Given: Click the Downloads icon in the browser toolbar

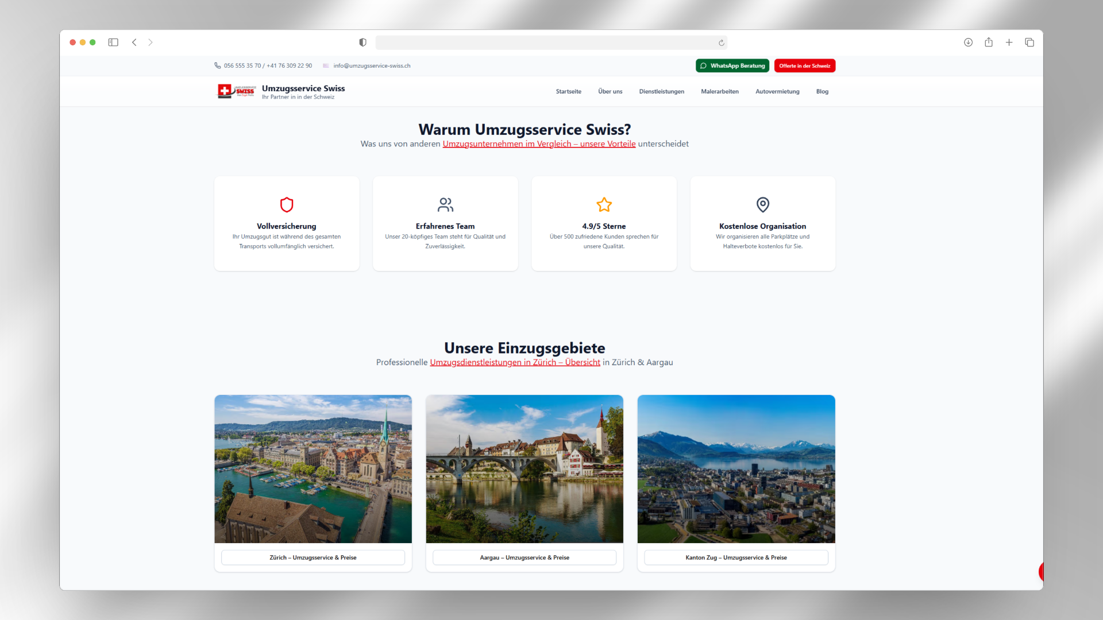Looking at the screenshot, I should click(x=968, y=42).
